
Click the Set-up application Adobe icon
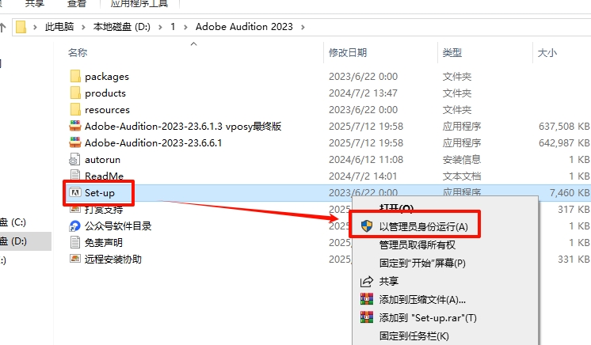pos(75,192)
